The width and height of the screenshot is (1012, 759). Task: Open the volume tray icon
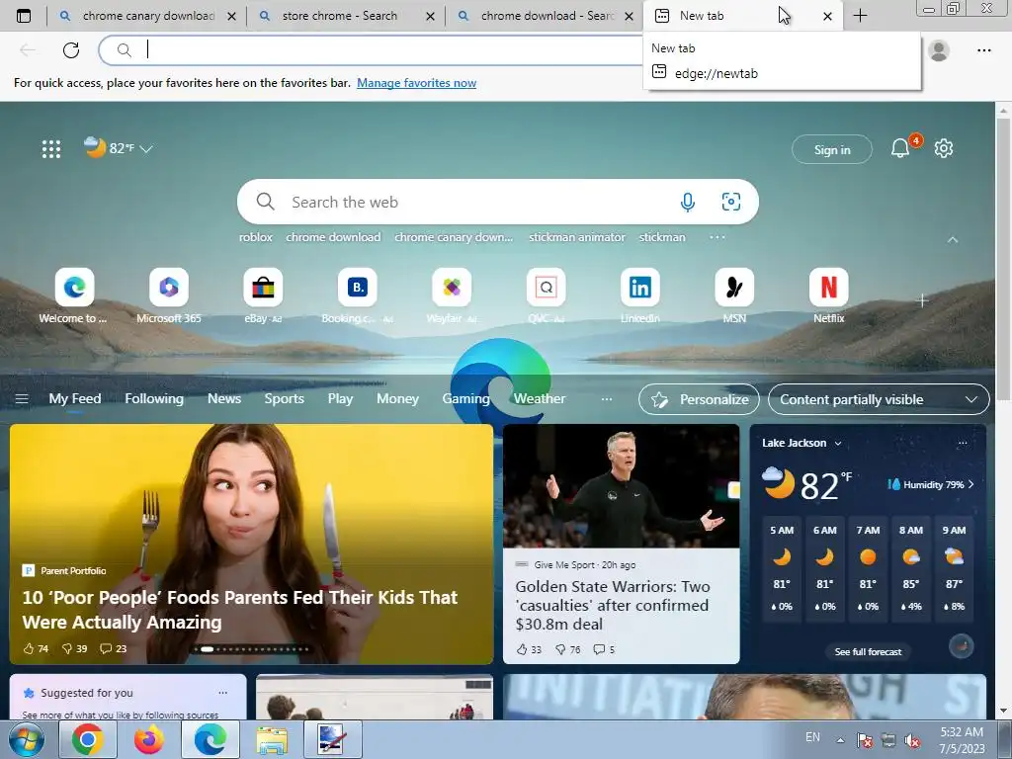click(x=912, y=740)
